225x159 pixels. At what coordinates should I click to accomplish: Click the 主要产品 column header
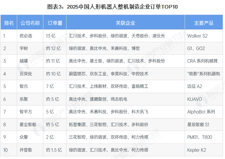point(203,23)
